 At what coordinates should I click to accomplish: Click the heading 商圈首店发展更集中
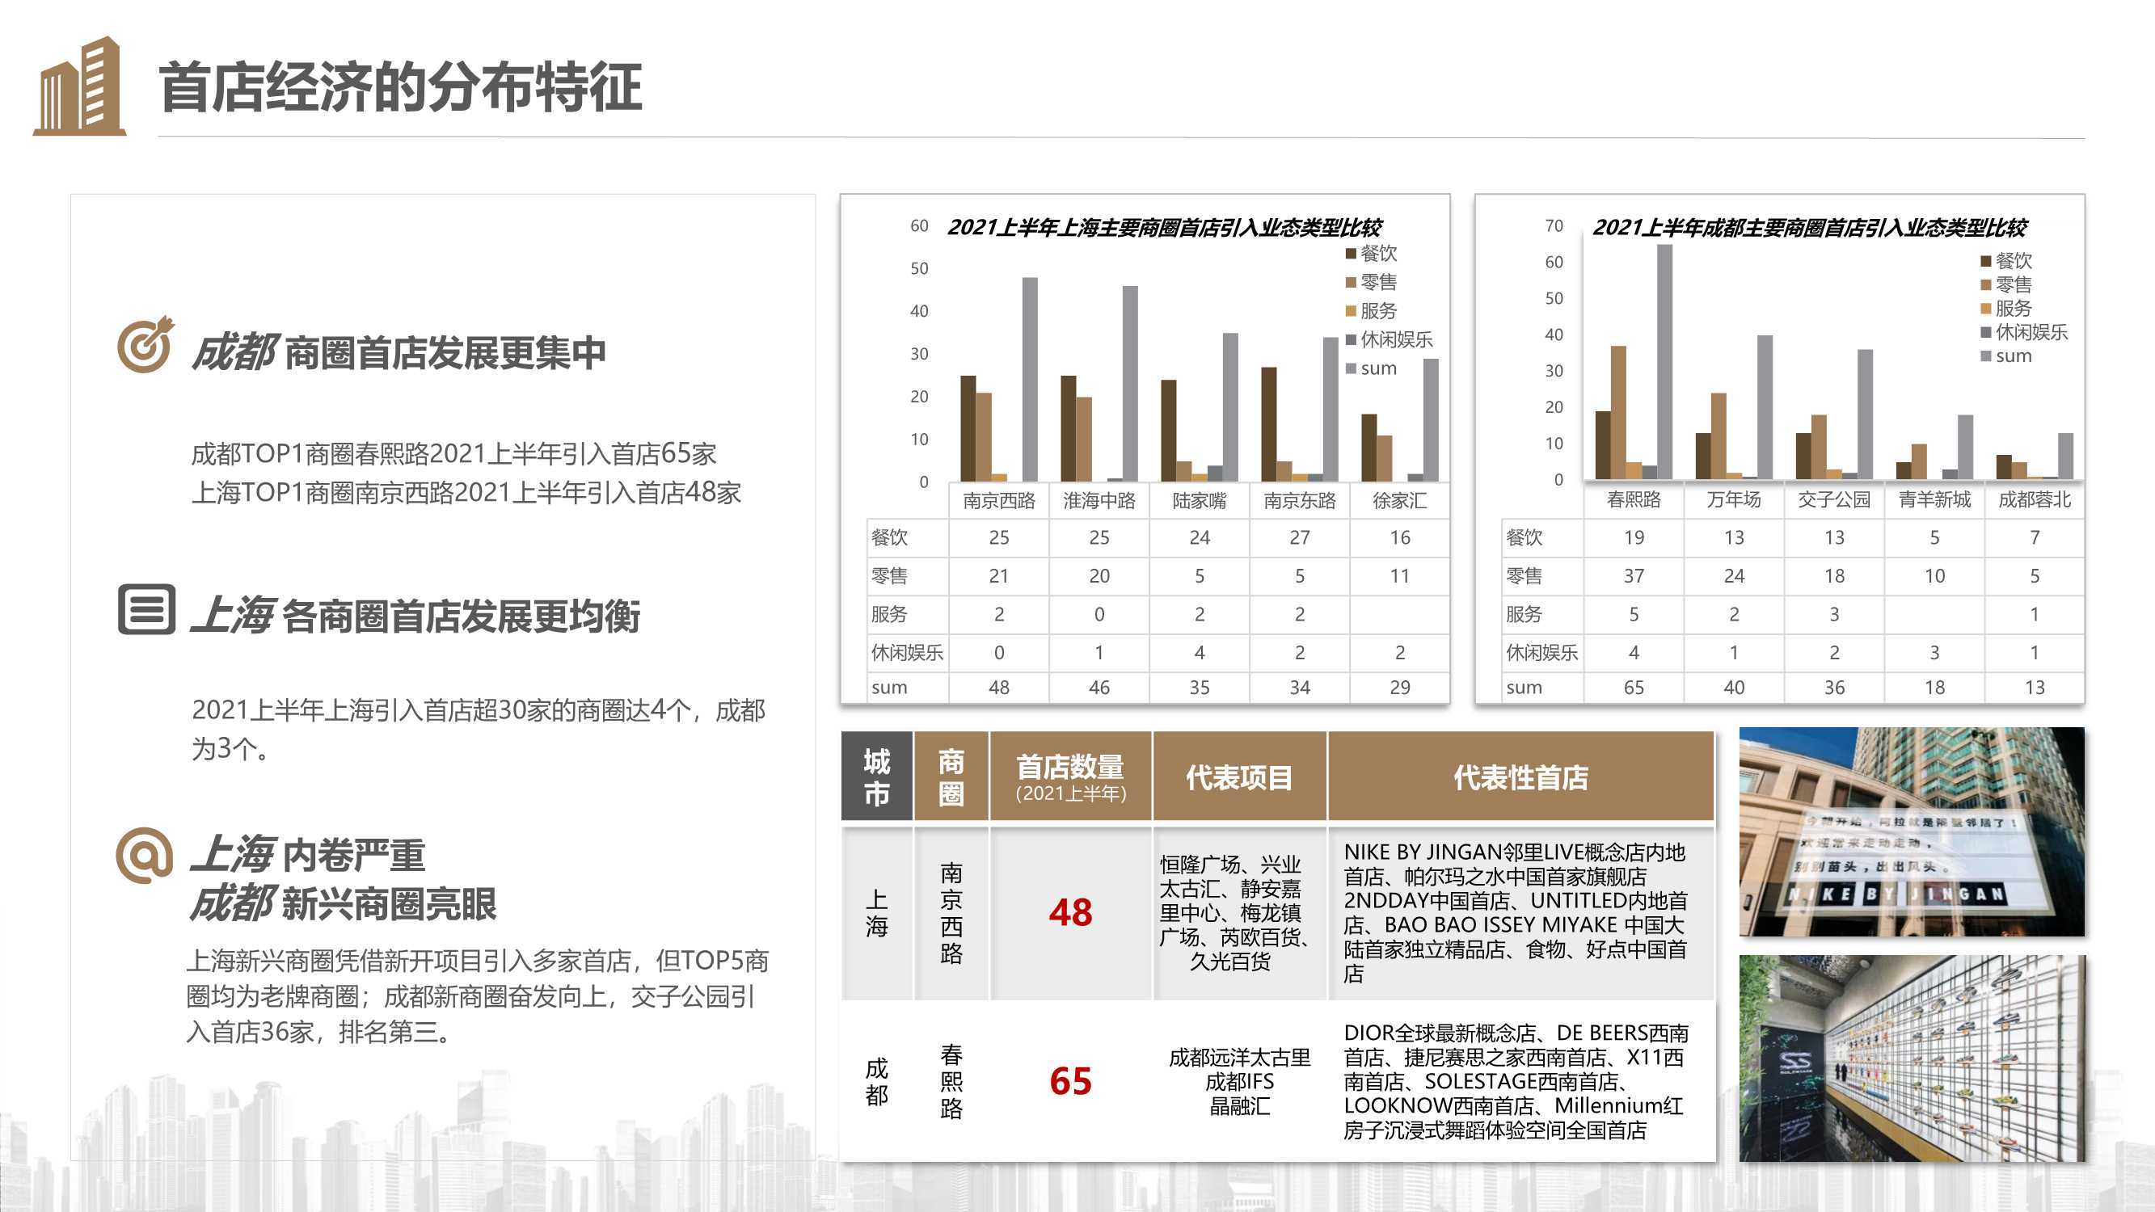coord(445,353)
